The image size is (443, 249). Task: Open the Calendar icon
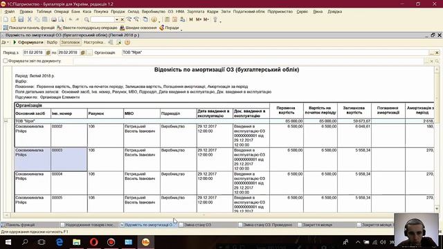pos(174,19)
